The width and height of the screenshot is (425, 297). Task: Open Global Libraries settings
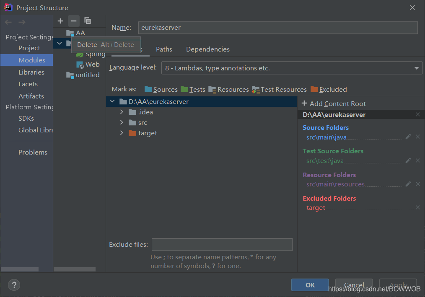coord(36,130)
